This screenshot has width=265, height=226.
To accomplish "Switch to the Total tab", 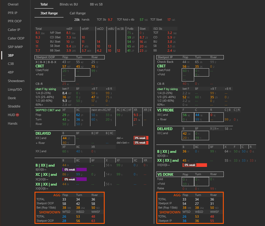I will point(44,5).
